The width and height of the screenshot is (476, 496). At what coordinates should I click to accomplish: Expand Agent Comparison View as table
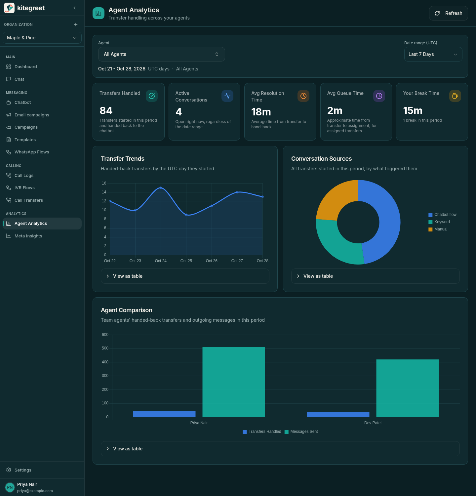(280, 449)
